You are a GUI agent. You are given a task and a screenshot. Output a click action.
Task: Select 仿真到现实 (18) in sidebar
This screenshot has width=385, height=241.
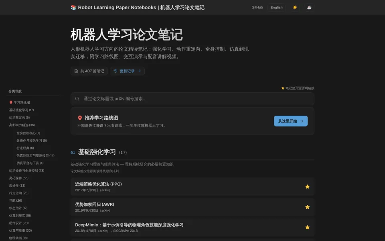tap(20, 215)
